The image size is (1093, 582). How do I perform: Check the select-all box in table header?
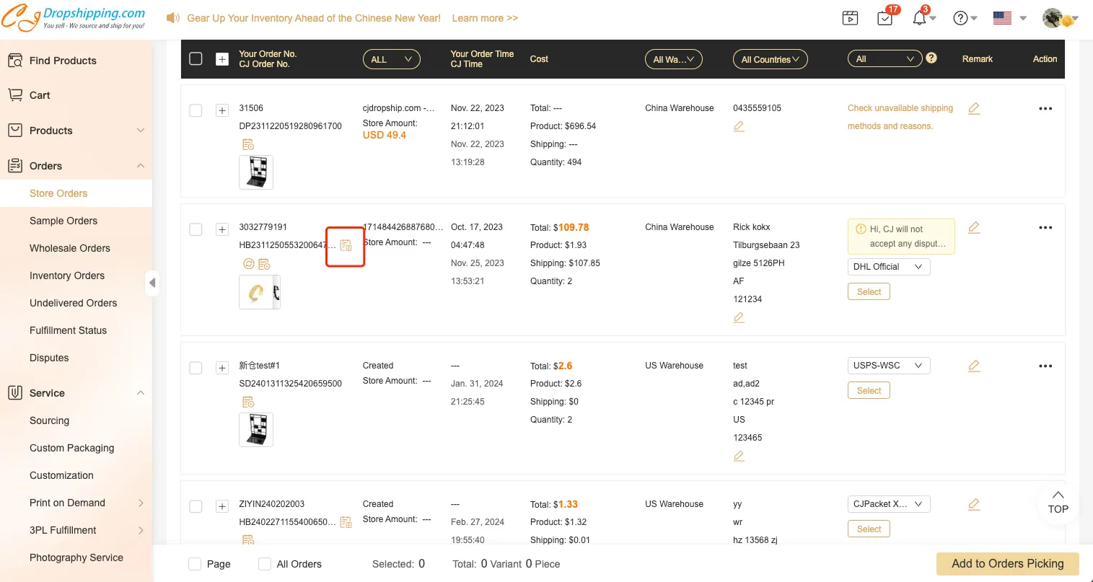coord(196,59)
